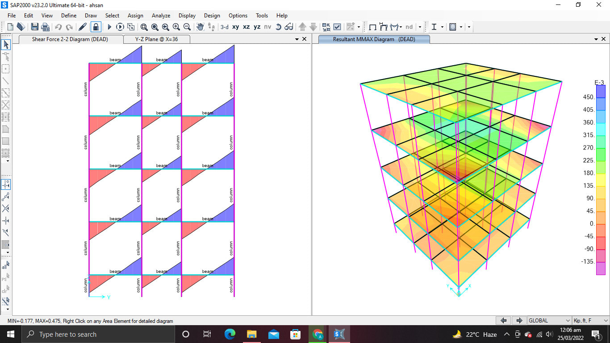Toggle the model Lock/Unlock padlock icon
This screenshot has width=610, height=343.
(x=96, y=27)
